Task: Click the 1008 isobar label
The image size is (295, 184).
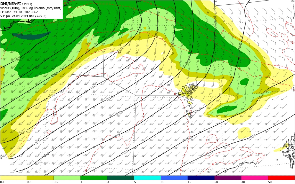Action: click(54, 75)
